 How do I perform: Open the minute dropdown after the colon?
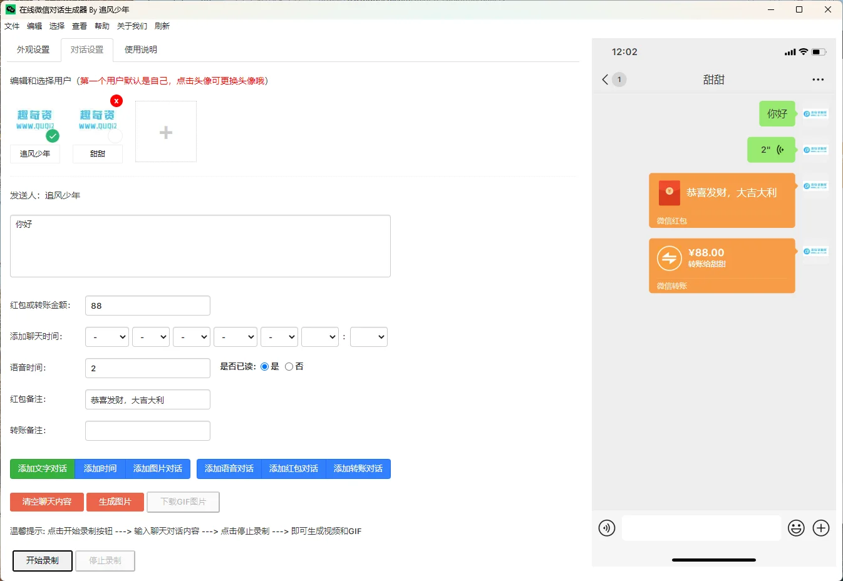(x=368, y=336)
